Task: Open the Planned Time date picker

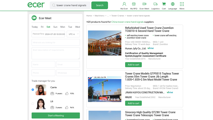Action: point(48,34)
